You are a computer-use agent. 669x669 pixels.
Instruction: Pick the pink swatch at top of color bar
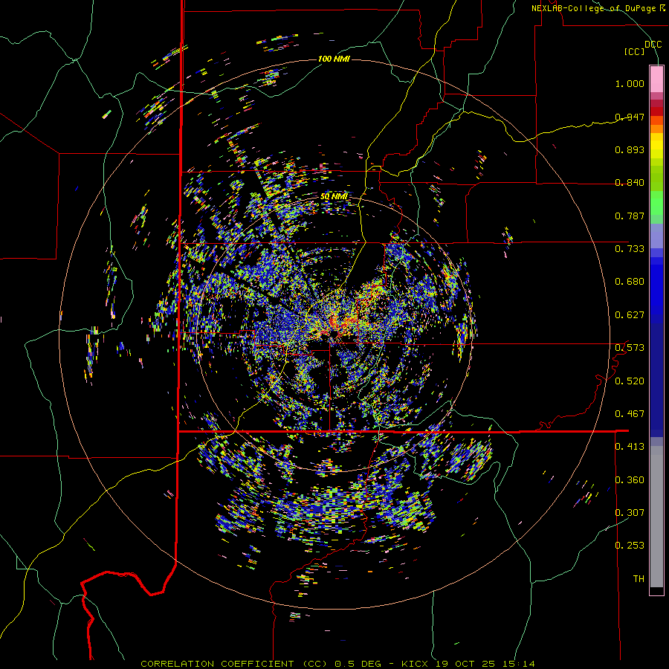(656, 80)
